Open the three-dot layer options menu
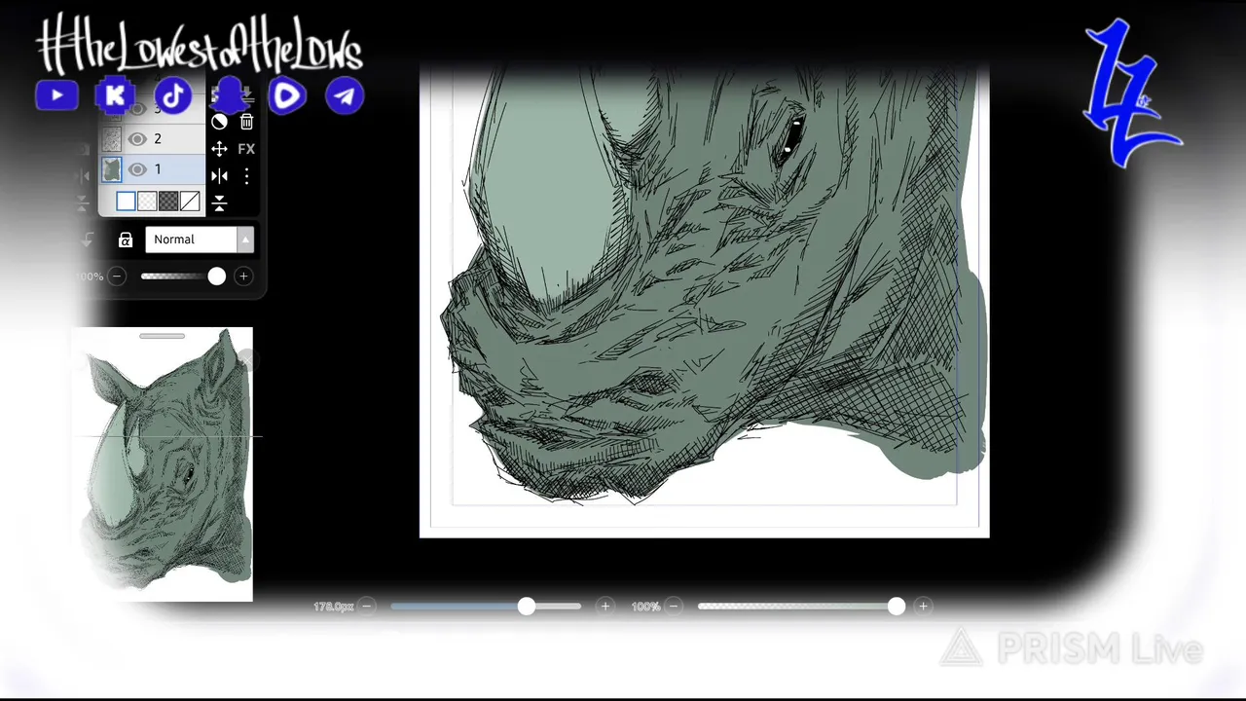1246x701 pixels. [x=246, y=176]
